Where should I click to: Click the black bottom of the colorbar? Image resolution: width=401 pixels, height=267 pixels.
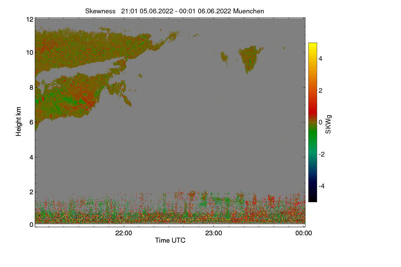[312, 198]
